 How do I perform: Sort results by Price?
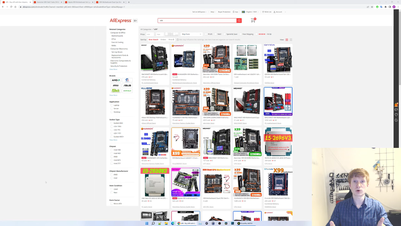pyautogui.click(x=171, y=40)
